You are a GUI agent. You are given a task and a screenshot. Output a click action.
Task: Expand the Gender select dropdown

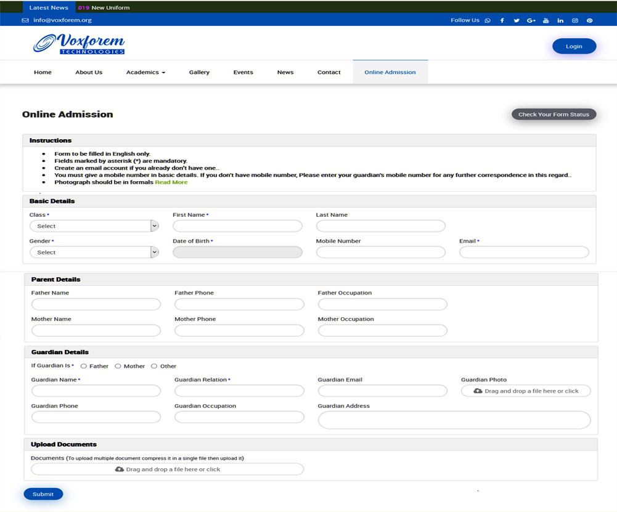tap(94, 252)
